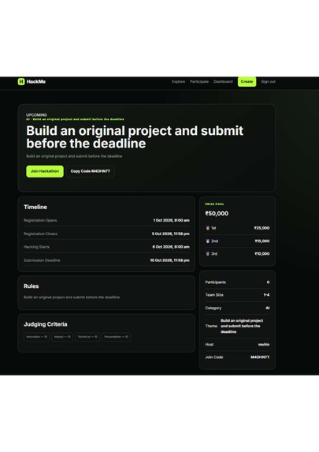The width and height of the screenshot is (319, 452).
Task: Select the Technical — 10 criteria tag
Action: 87,337
